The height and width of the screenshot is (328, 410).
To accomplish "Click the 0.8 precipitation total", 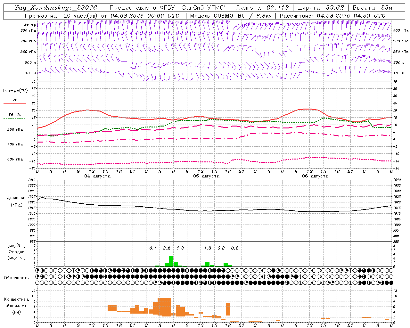I will pos(221,248).
